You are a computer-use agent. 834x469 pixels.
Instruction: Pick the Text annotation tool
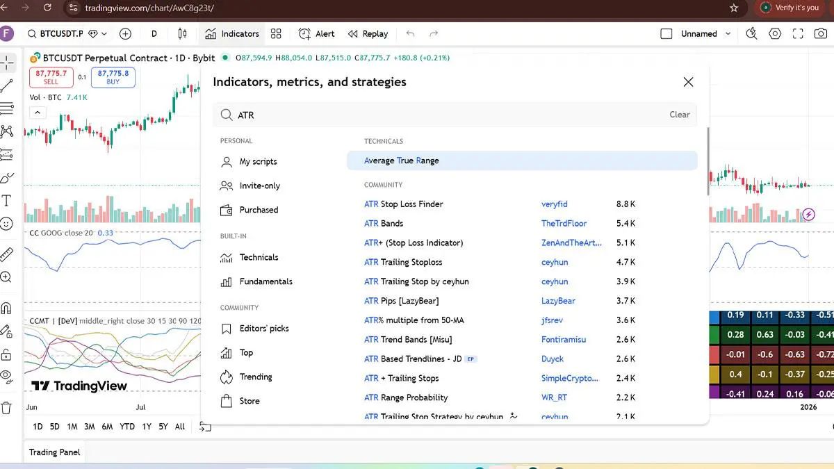pos(7,201)
